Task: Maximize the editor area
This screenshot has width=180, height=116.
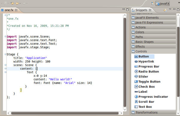Action: pyautogui.click(x=127, y=10)
